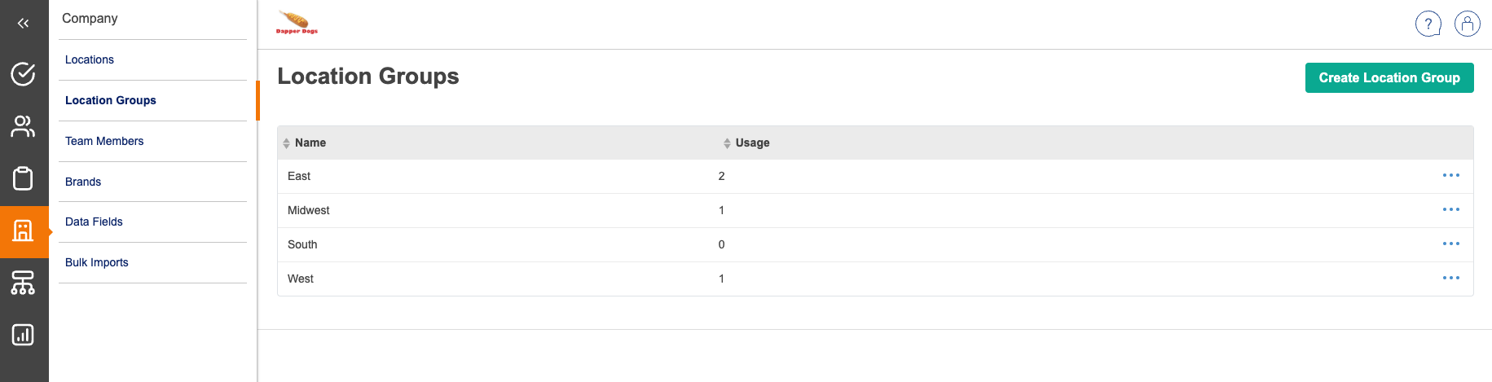
Task: Sort the table by Usage column
Action: [x=751, y=143]
